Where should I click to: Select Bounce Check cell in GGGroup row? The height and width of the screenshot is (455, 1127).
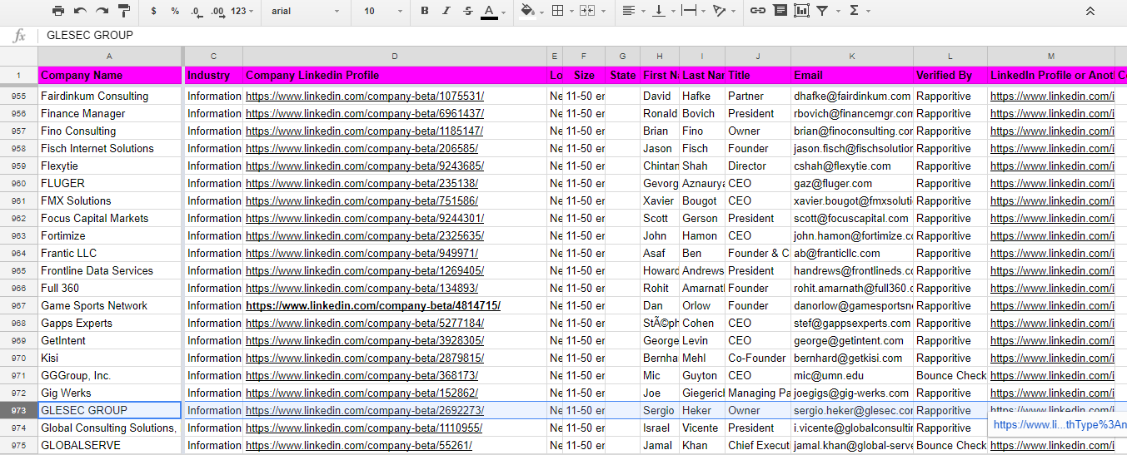click(950, 375)
